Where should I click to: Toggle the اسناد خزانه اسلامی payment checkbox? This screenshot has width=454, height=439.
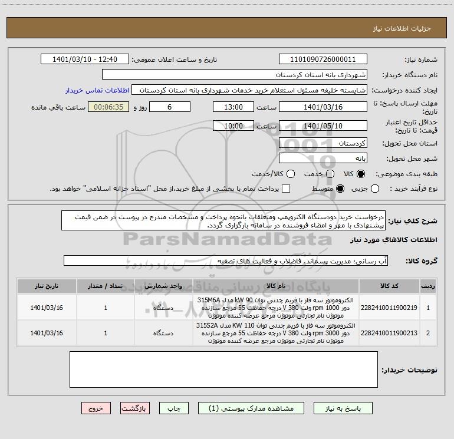[x=286, y=189]
